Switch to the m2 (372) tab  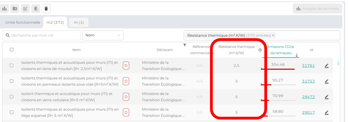(x=55, y=22)
